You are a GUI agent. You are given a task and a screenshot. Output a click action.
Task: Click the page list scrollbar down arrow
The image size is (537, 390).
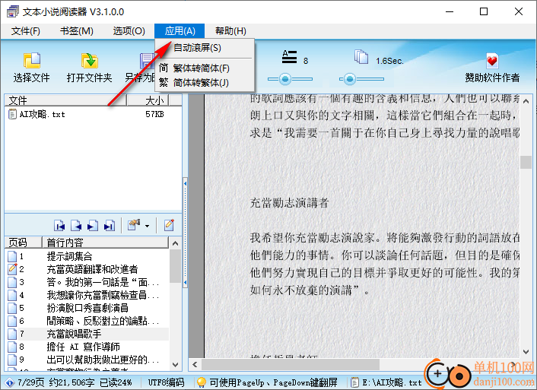pyautogui.click(x=176, y=365)
